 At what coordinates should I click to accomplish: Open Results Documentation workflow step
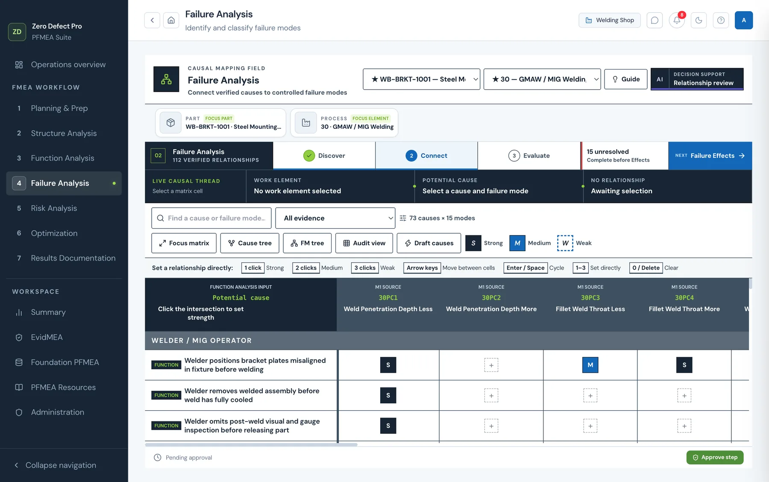click(x=64, y=258)
